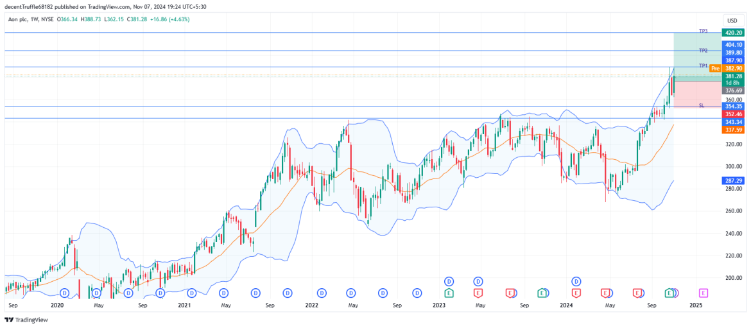Viewport: 751px width, 328px height.
Task: Select the TP2 line label
Action: (x=703, y=49)
